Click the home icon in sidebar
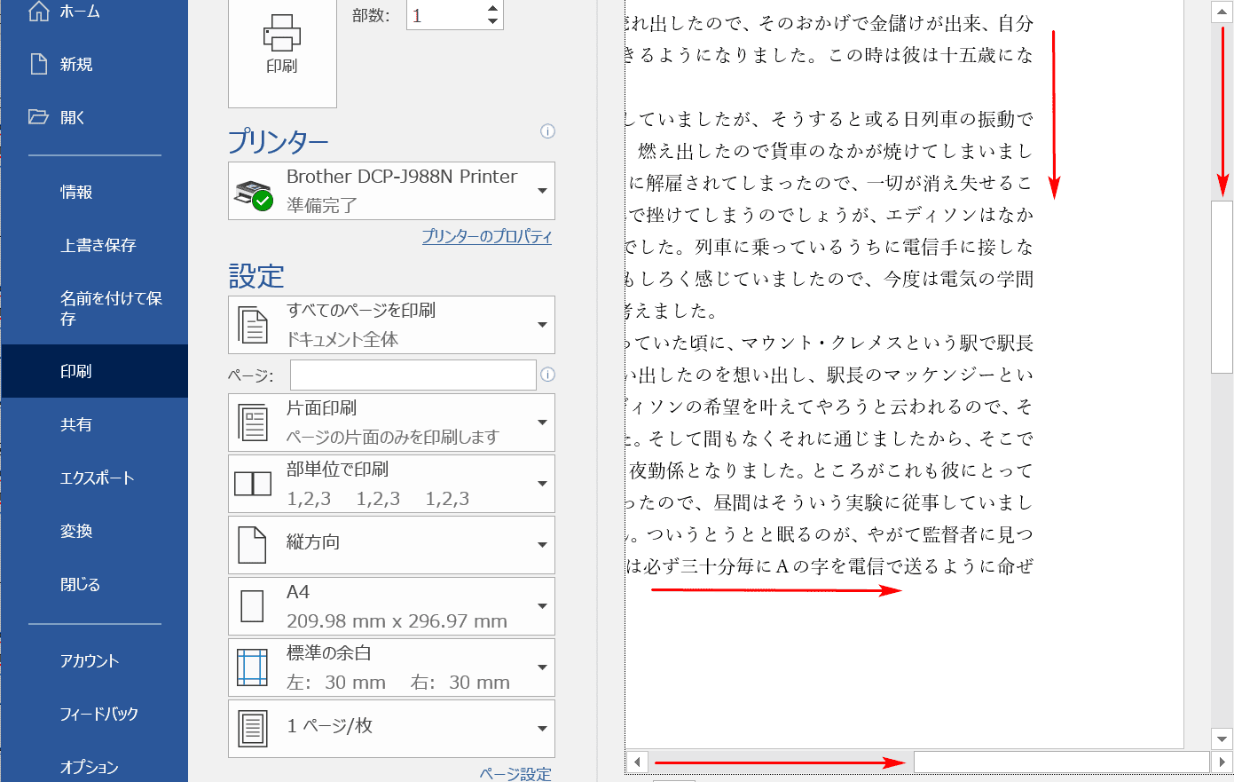This screenshot has width=1234, height=782. [38, 11]
